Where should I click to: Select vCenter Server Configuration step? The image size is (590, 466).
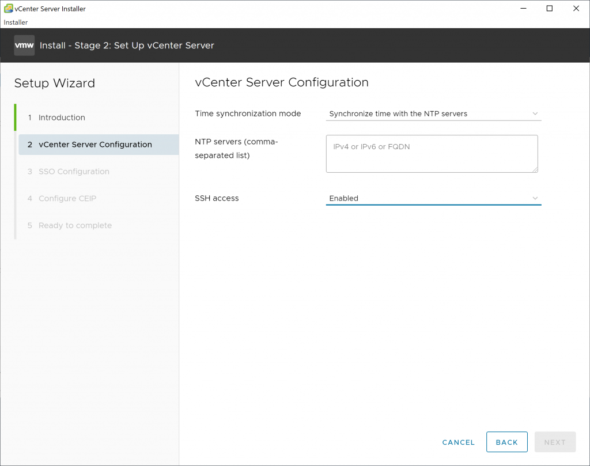point(99,145)
